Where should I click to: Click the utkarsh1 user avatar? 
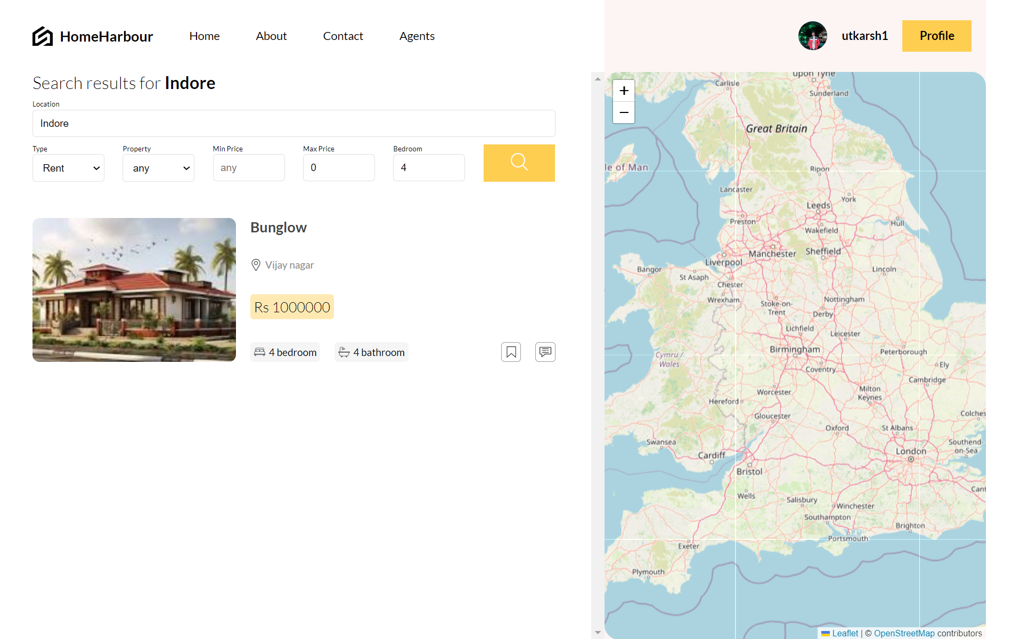pyautogui.click(x=812, y=36)
